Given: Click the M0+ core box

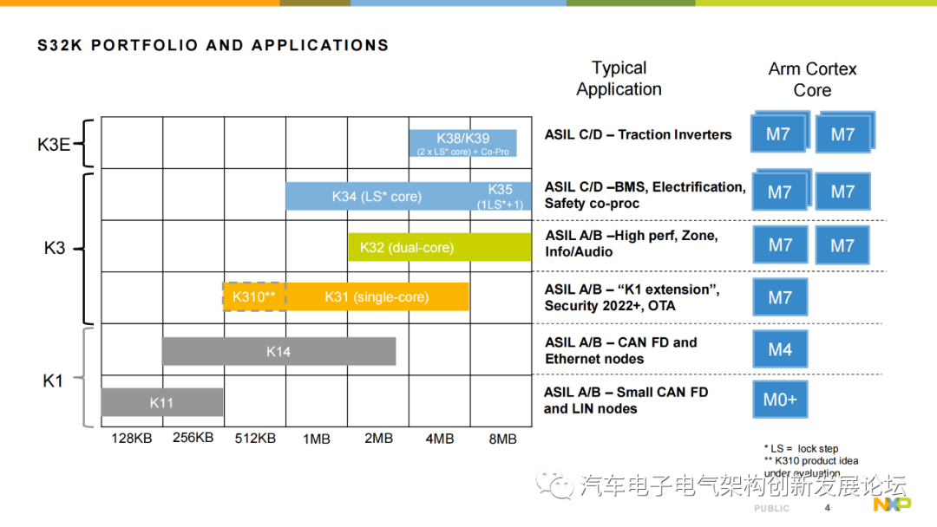Looking at the screenshot, I should coord(780,400).
